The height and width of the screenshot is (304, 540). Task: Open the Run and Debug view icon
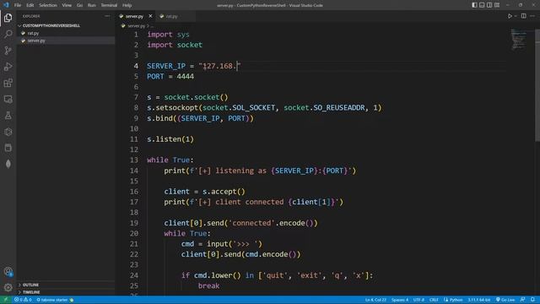coord(8,67)
